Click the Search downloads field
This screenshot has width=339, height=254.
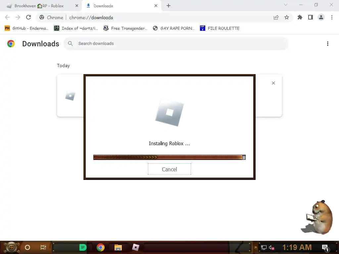point(175,44)
